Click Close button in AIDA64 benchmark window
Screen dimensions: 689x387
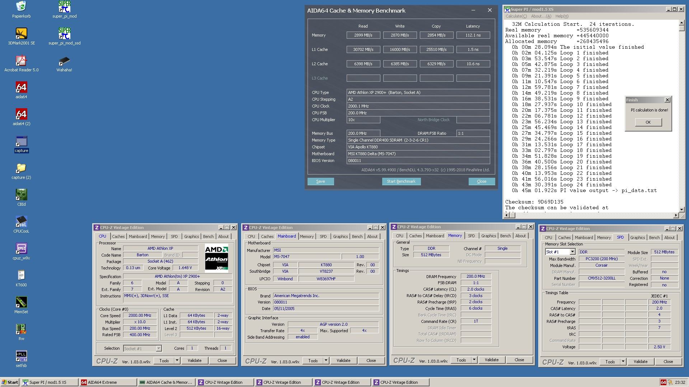[x=482, y=182]
